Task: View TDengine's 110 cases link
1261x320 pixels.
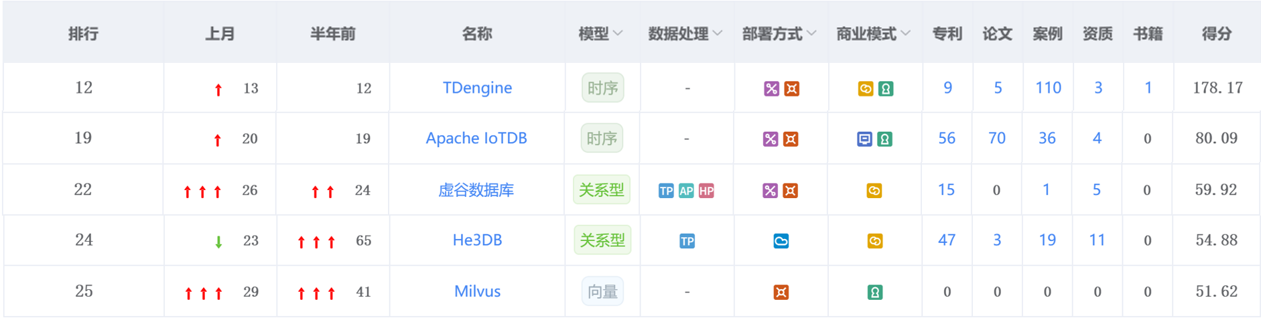Action: tap(1048, 88)
